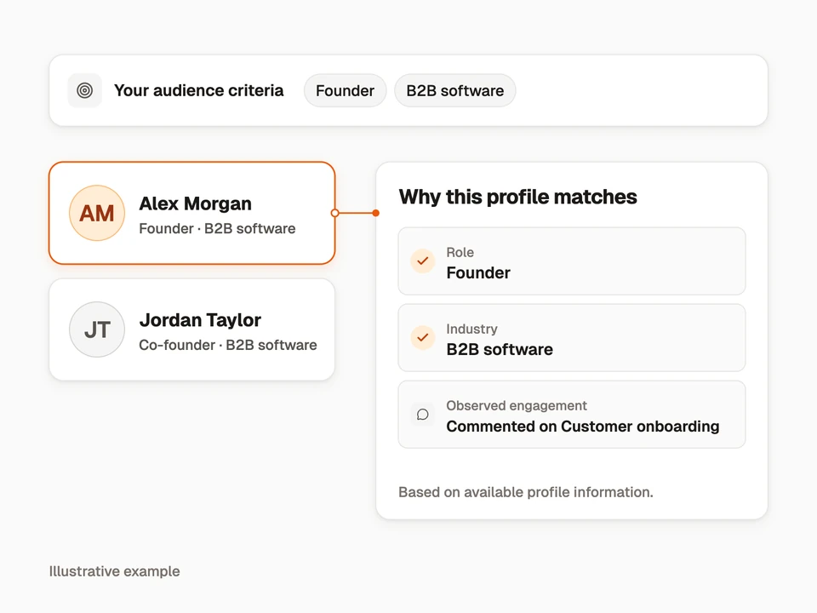Click the 'Illustrative example' caption
The width and height of the screenshot is (817, 613).
115,571
